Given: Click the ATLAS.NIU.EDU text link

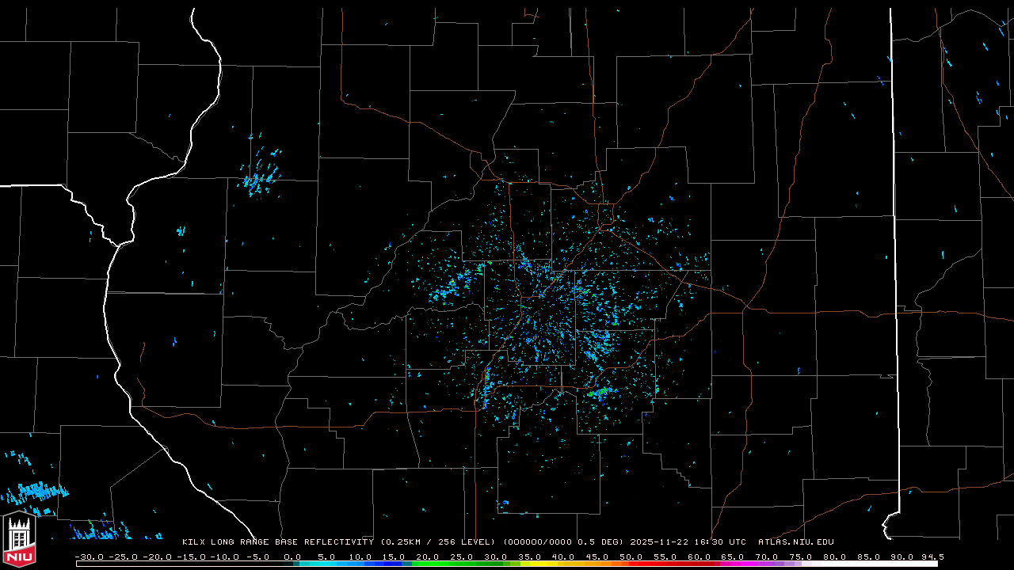Looking at the screenshot, I should [x=795, y=542].
